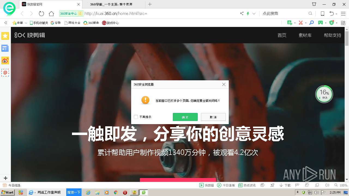
Task: Click the 快剪辑 site logo
Action: pos(30,35)
